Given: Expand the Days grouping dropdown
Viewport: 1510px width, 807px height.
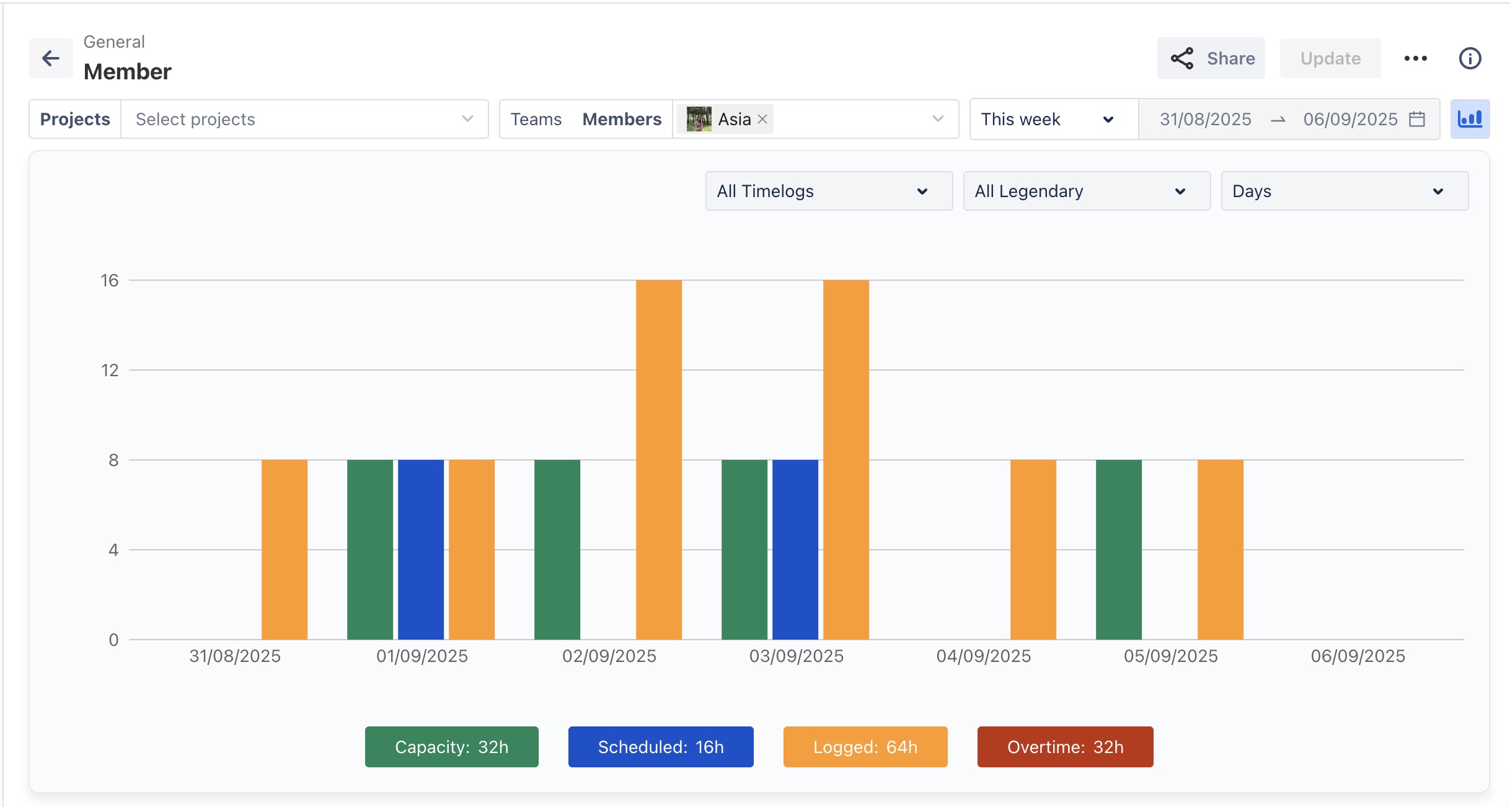Looking at the screenshot, I should 1344,191.
